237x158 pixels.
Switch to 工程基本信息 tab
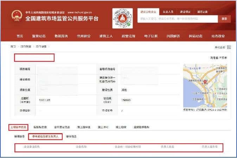(18, 127)
